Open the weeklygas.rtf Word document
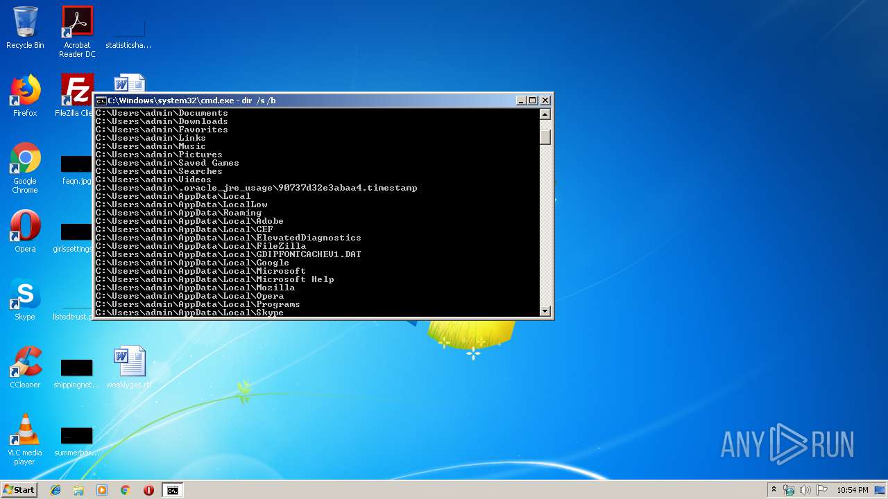 (x=129, y=367)
